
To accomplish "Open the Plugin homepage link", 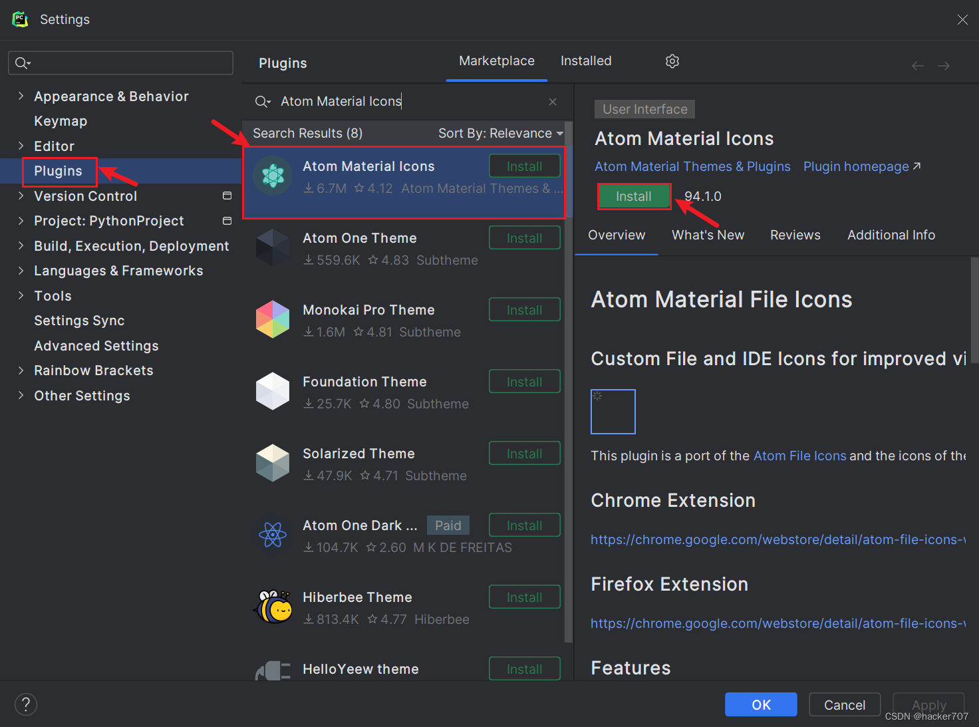I will [x=862, y=166].
